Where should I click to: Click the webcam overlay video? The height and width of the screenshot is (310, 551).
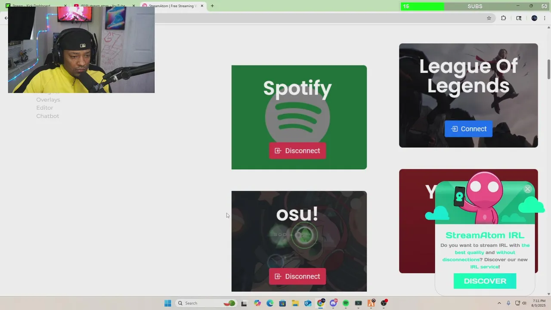pos(81,50)
